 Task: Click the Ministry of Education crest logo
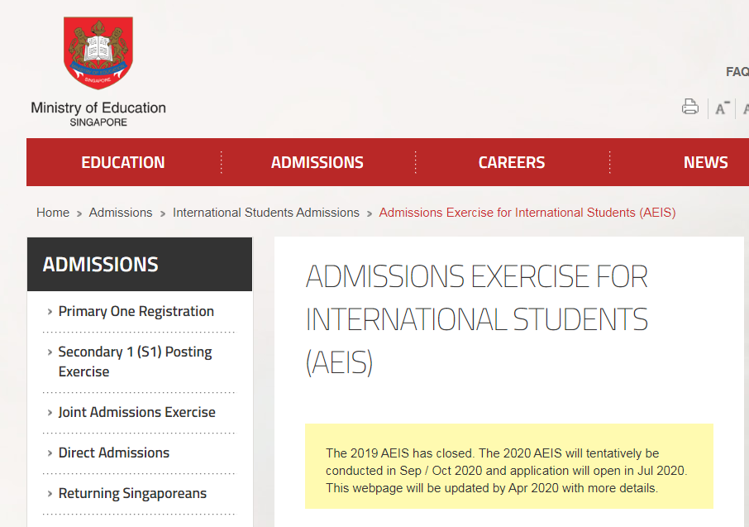coord(98,54)
